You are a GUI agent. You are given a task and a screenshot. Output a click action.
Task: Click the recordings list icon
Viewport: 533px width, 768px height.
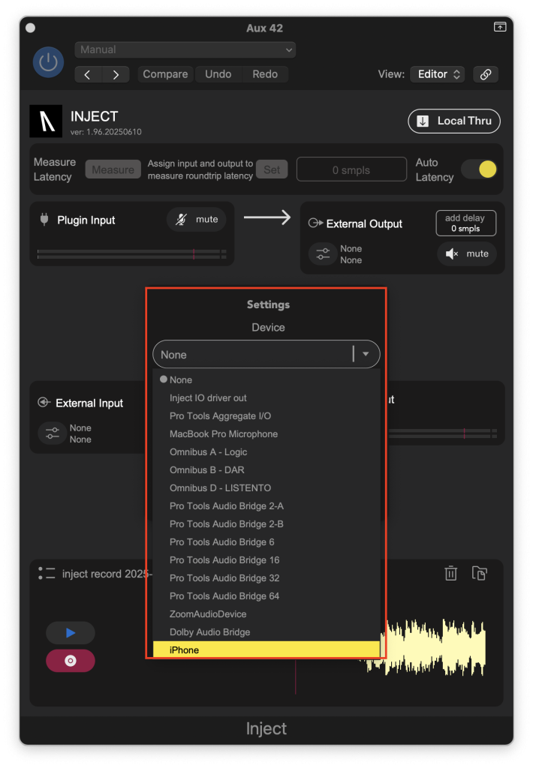47,574
